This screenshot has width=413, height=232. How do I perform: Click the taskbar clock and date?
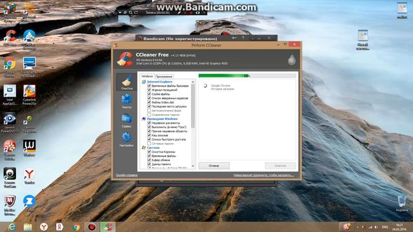tap(399, 227)
